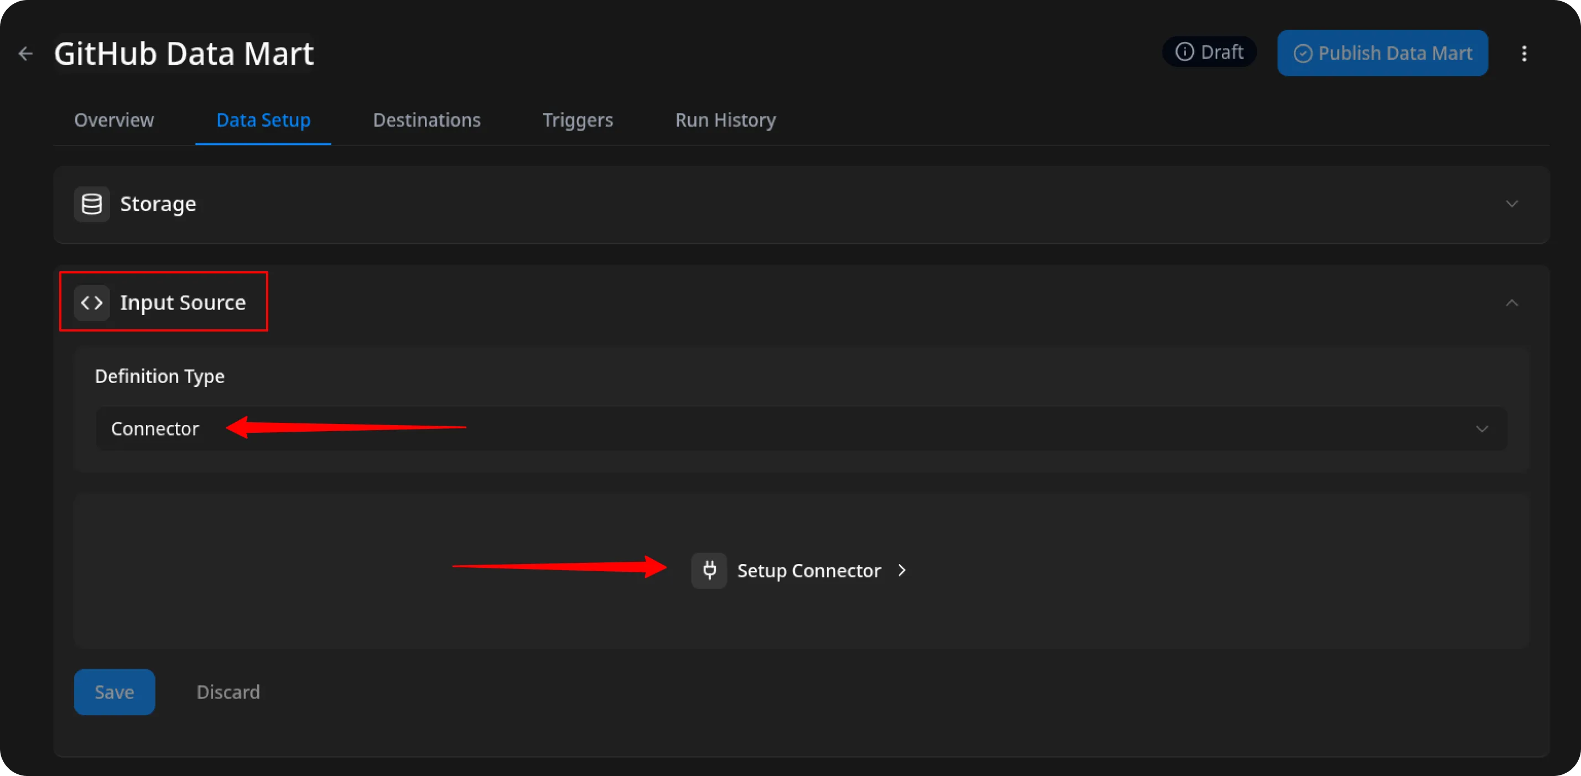Viewport: 1581px width, 776px height.
Task: Click the Setup Connector plug icon
Action: pyautogui.click(x=709, y=570)
